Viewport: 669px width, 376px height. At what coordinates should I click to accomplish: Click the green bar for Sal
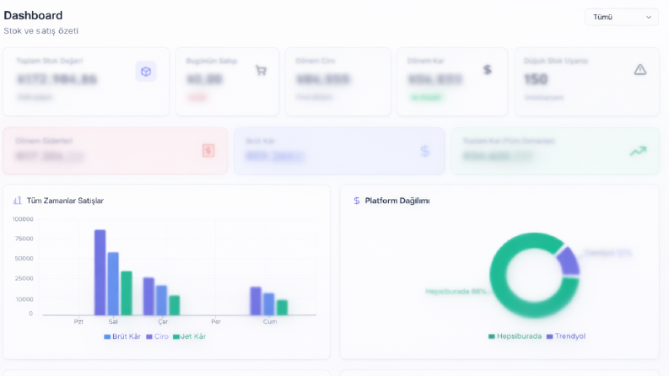127,293
